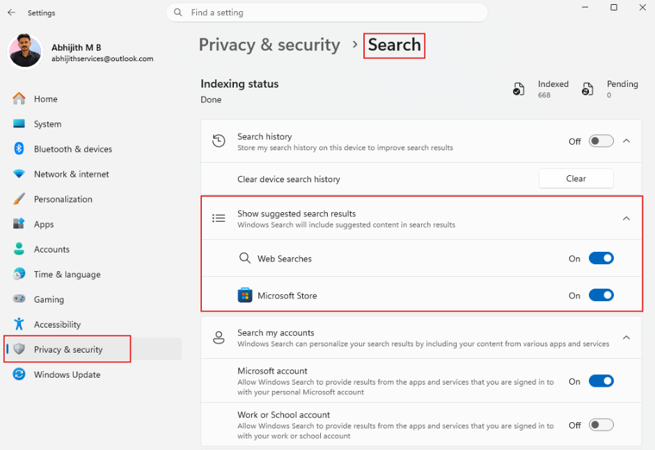Click the Work or School account label
Screen dimensions: 655x450
[x=283, y=415]
